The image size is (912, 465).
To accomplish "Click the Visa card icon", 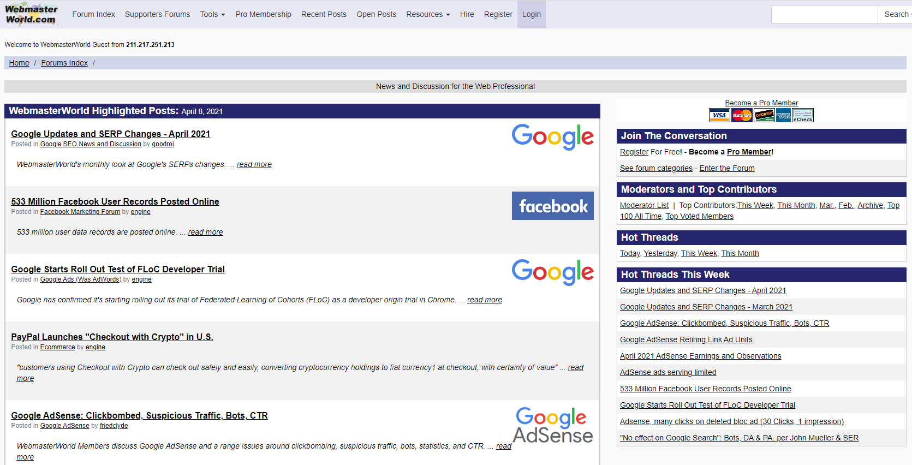I will (719, 115).
